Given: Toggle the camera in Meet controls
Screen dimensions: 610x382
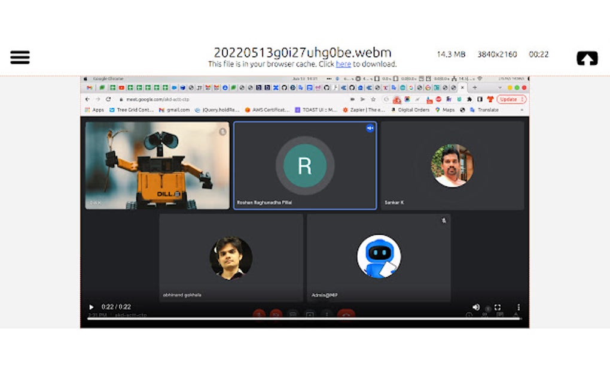Looking at the screenshot, I should click(275, 314).
